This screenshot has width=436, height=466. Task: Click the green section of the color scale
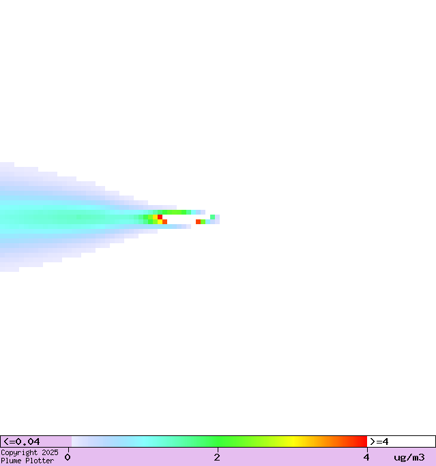(218, 441)
